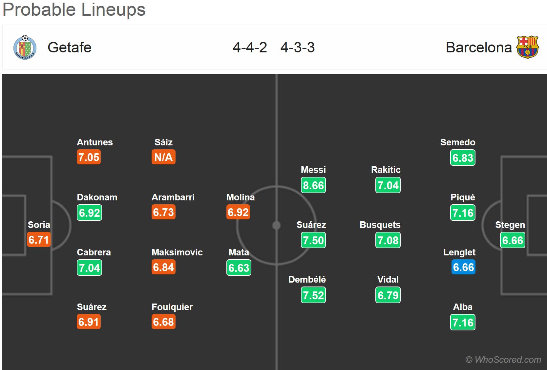Click the Foulquier player name
Screen dimensions: 547x370
pos(172,307)
